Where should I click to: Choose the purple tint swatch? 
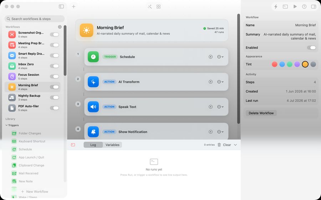pos(297,64)
